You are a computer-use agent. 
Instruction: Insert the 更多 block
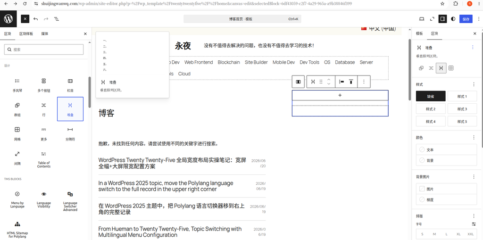[x=44, y=134]
